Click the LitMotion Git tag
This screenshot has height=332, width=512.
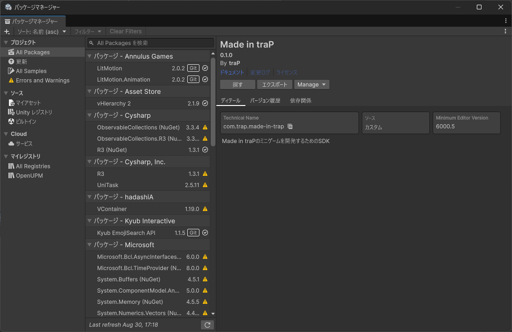point(193,68)
